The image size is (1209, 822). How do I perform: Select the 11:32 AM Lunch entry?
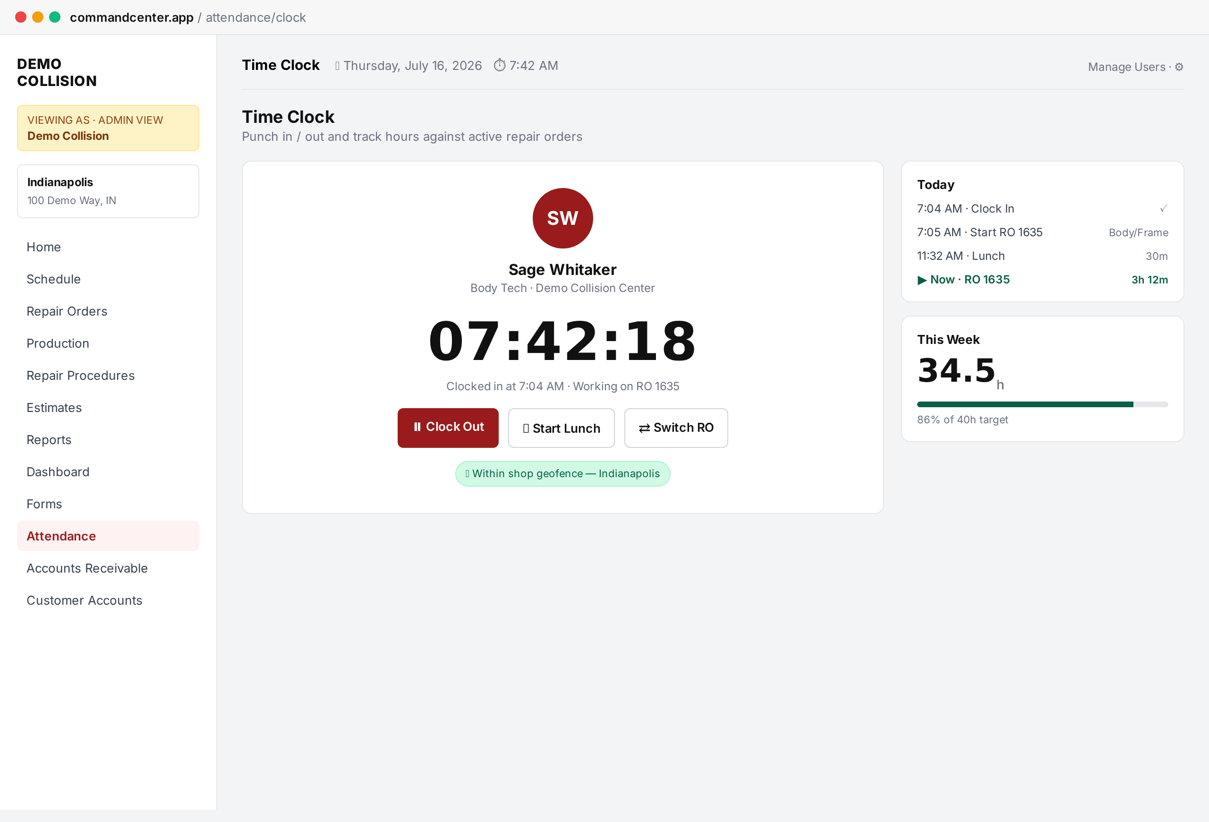pyautogui.click(x=1042, y=256)
